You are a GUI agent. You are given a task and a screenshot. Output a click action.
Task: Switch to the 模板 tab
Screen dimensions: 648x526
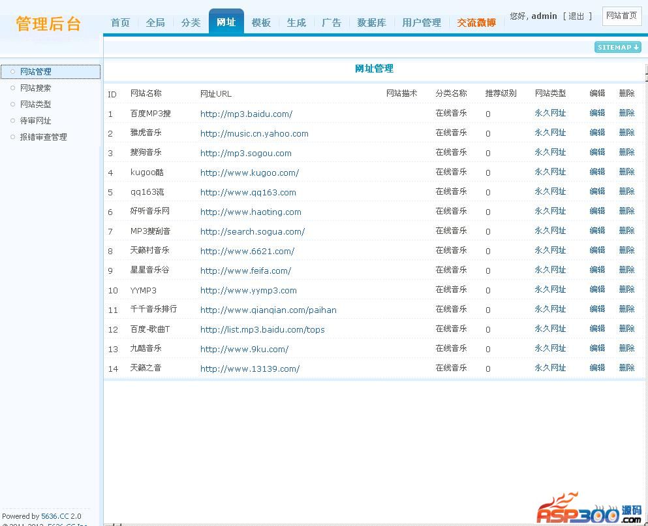pyautogui.click(x=261, y=22)
